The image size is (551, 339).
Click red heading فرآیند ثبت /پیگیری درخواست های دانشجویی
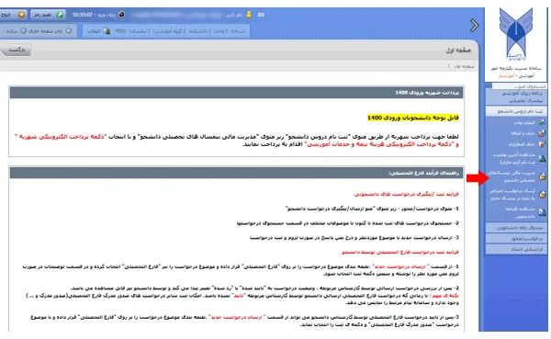407,194
